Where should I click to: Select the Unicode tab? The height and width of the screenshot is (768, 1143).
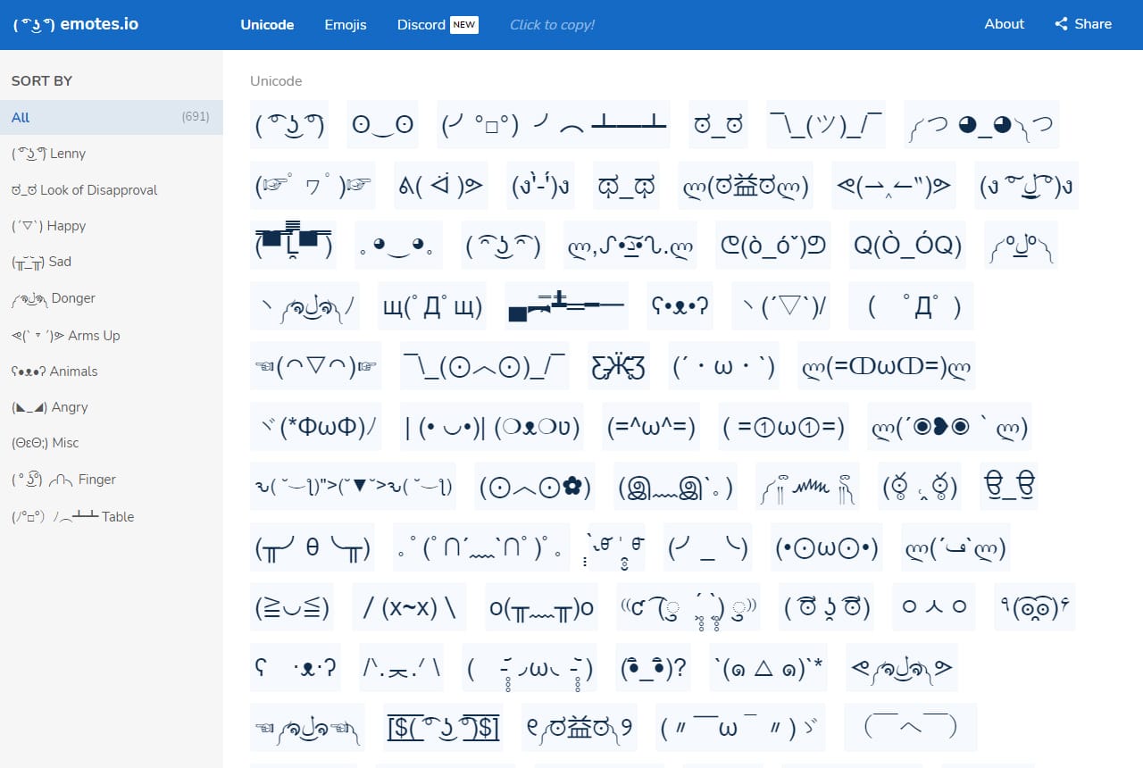click(x=266, y=25)
